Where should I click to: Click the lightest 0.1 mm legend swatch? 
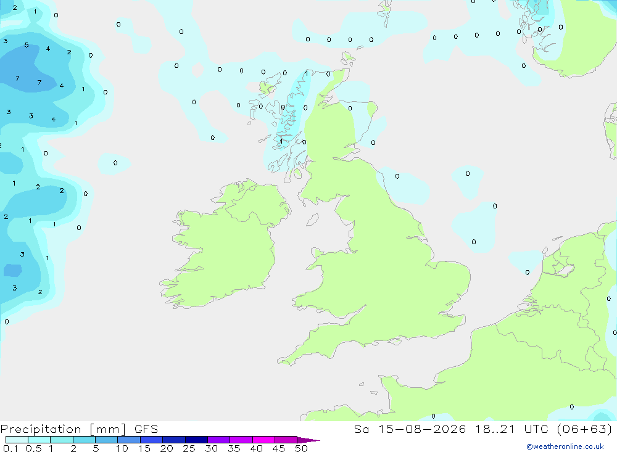(17, 440)
